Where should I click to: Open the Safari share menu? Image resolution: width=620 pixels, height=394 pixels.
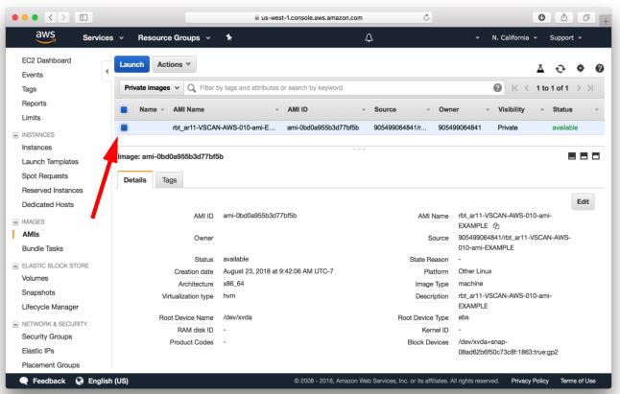pyautogui.click(x=564, y=17)
